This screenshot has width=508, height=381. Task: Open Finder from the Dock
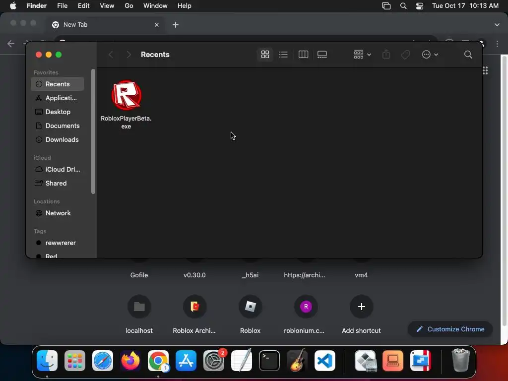(47, 361)
